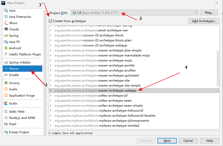Click the Grails icon in sidebar
This screenshot has width=223, height=146.
[x=6, y=89]
